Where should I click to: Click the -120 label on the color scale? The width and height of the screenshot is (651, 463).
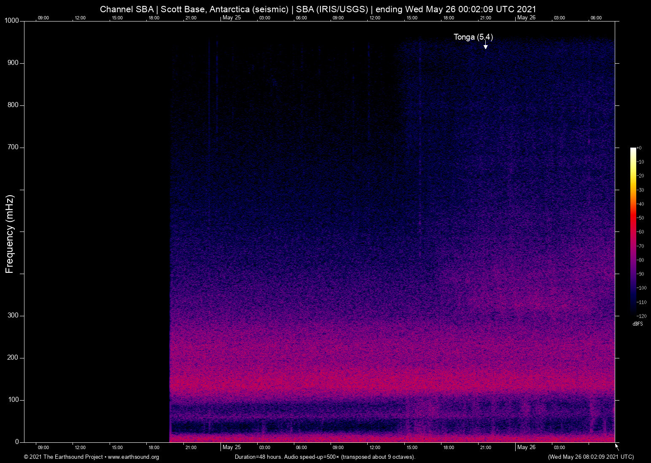point(641,316)
